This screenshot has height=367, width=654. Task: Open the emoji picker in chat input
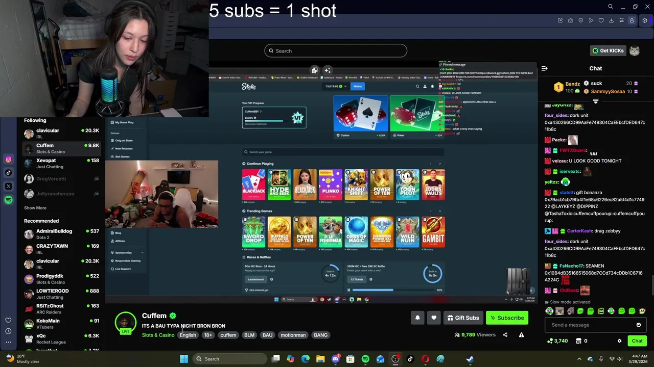point(638,325)
